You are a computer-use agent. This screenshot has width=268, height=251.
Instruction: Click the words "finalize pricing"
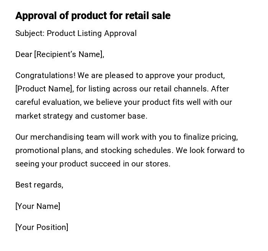tap(210, 137)
